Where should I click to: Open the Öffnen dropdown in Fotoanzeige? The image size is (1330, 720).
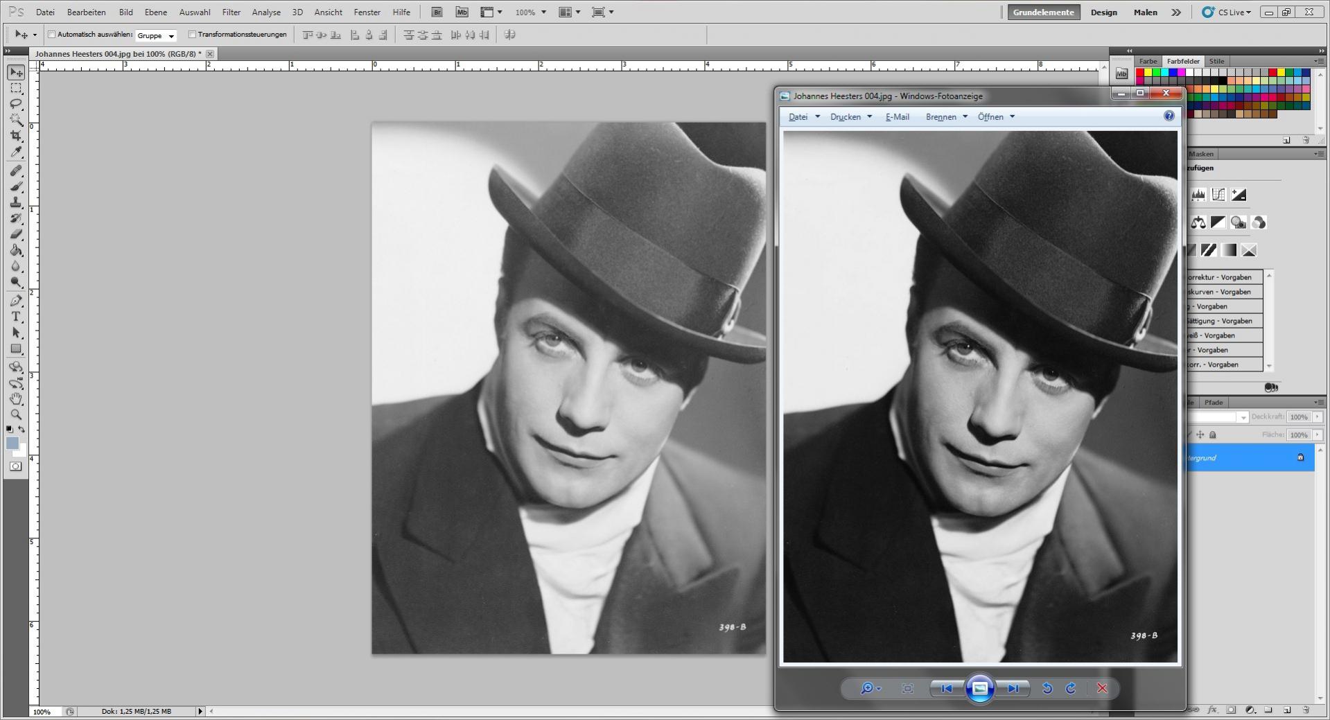[996, 117]
